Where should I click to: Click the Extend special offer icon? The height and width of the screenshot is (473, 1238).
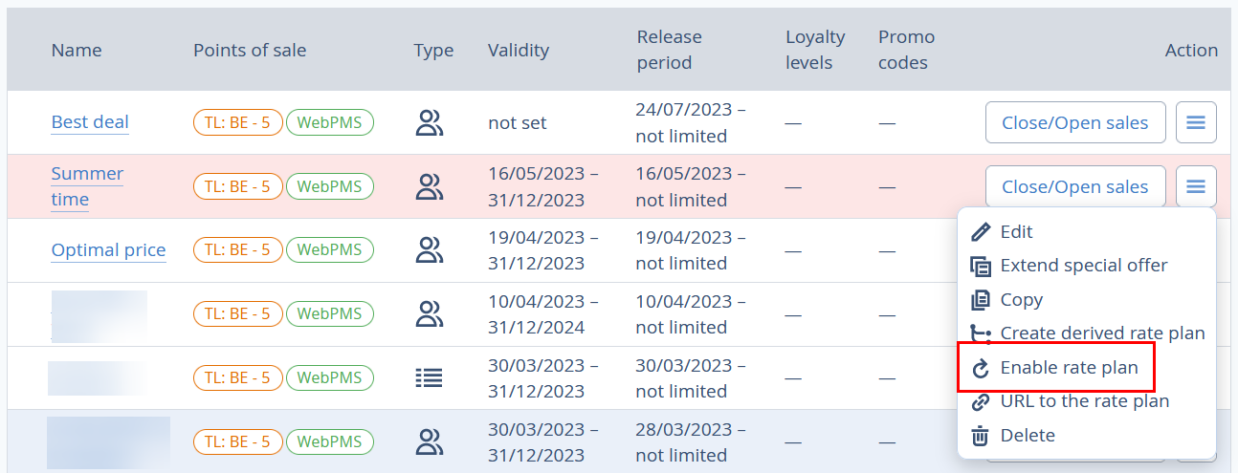(x=981, y=266)
